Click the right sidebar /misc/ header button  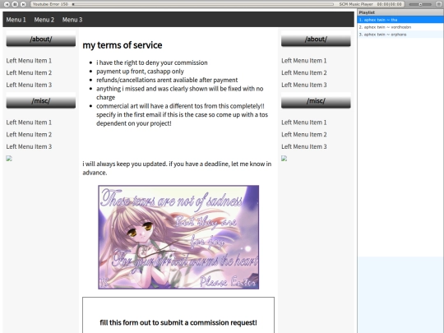pyautogui.click(x=316, y=101)
